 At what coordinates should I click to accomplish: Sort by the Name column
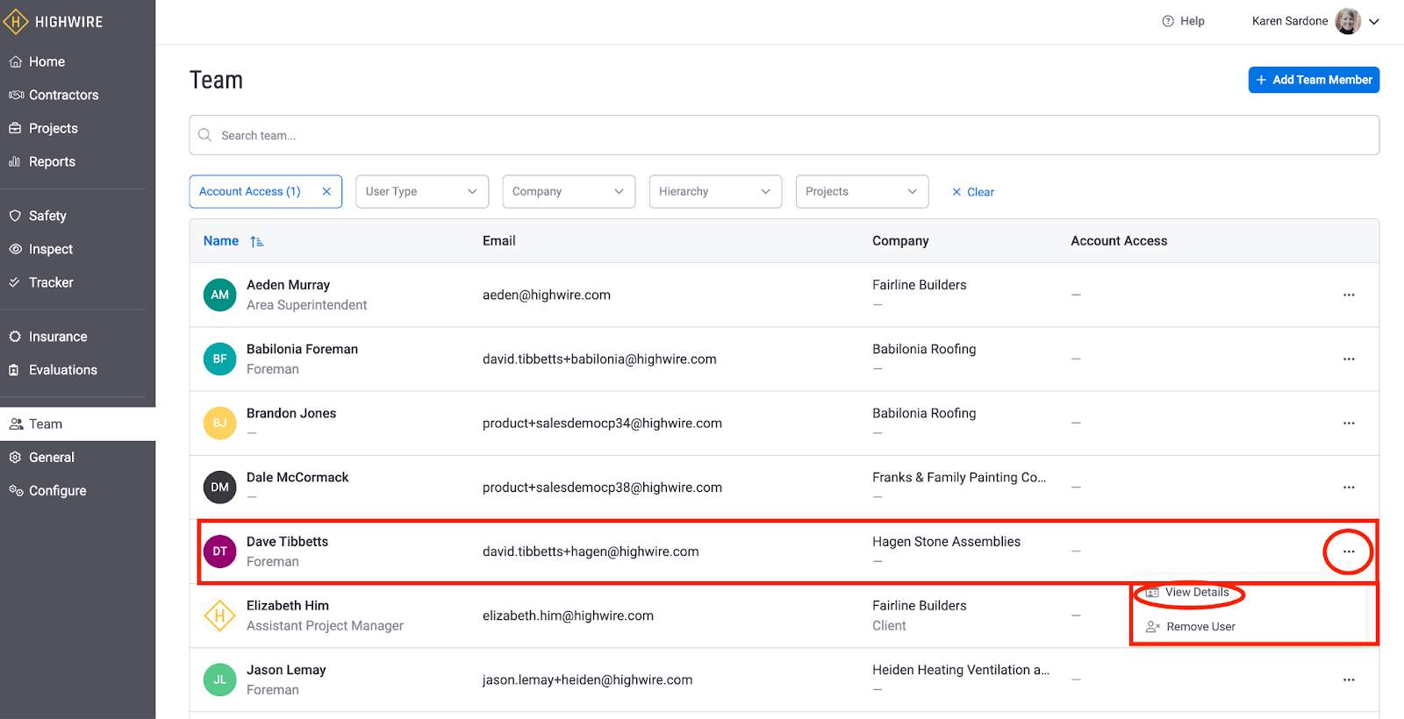221,240
